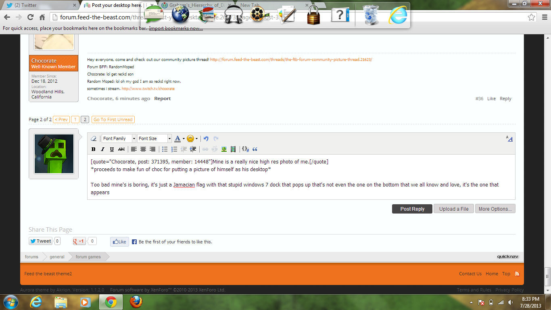This screenshot has height=310, width=551.
Task: Like post #36
Action: point(491,98)
